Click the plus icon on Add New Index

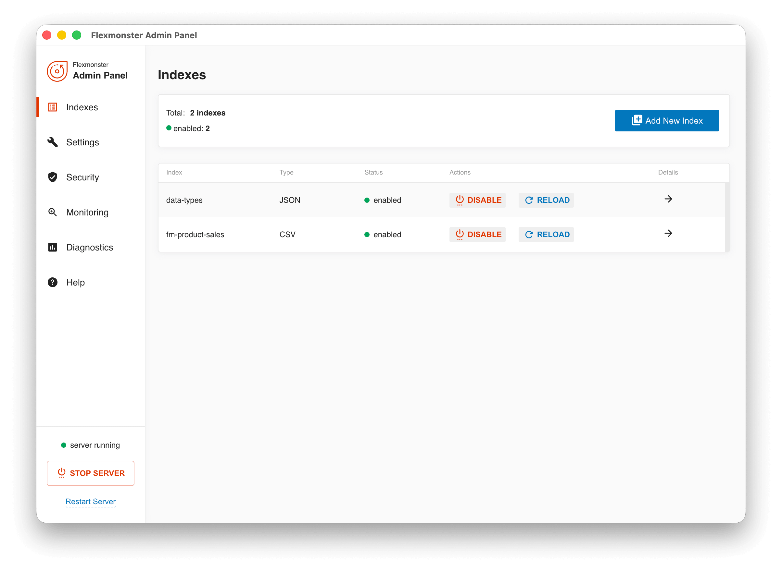click(637, 120)
